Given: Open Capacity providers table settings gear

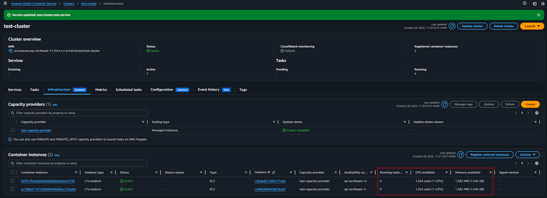Looking at the screenshot, I should pos(537,113).
